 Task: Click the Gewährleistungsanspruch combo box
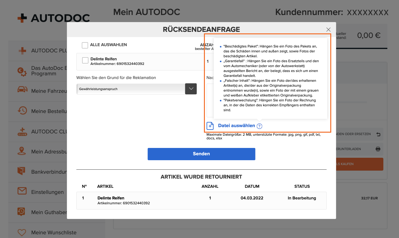point(131,89)
